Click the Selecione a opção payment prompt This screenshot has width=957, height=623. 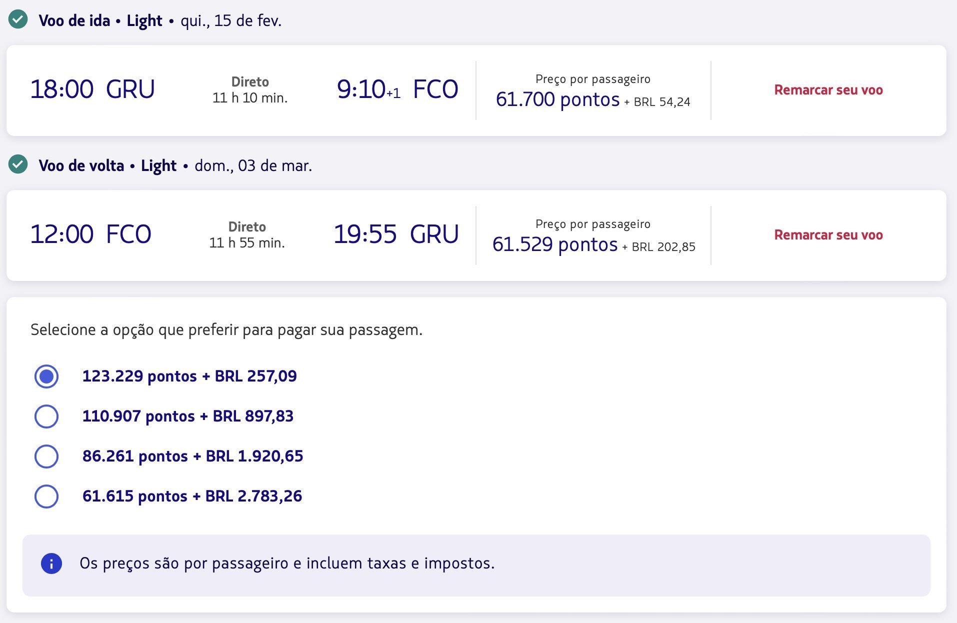(226, 330)
